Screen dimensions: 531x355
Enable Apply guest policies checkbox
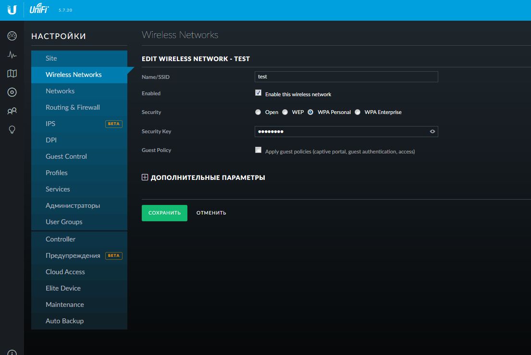point(259,150)
